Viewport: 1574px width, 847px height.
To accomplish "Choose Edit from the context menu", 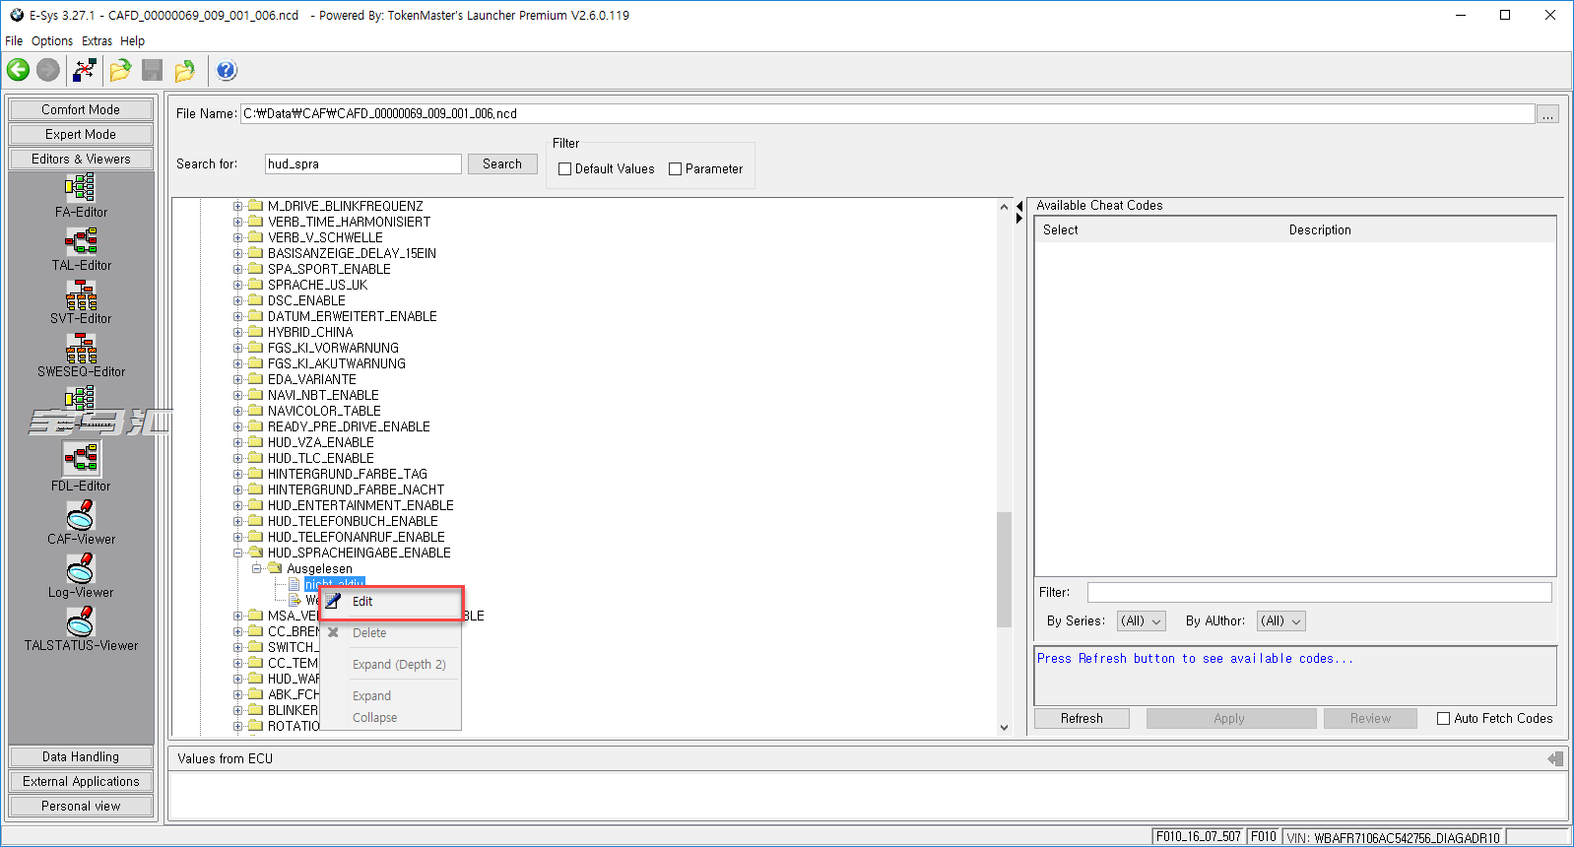I will pos(362,602).
